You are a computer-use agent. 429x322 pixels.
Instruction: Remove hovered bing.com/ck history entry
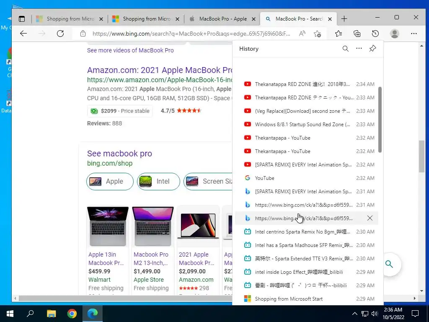[x=370, y=218]
